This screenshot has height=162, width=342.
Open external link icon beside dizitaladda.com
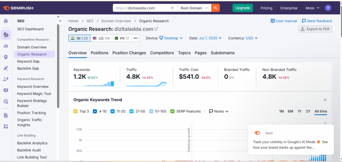(x=156, y=29)
